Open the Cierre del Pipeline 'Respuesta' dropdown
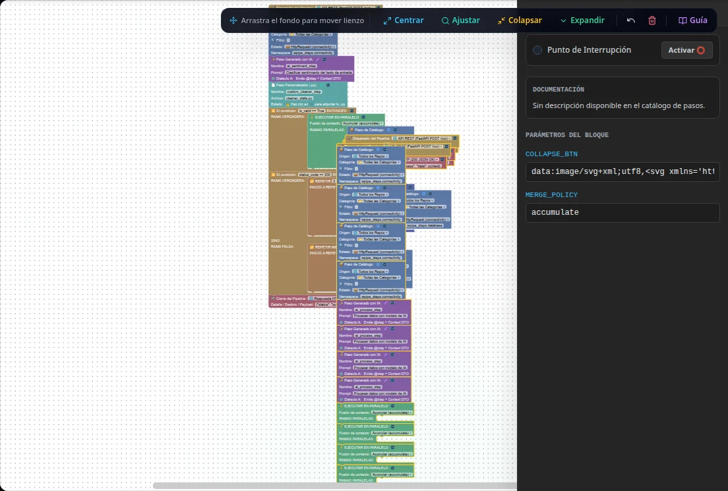The width and height of the screenshot is (728, 491). (322, 299)
